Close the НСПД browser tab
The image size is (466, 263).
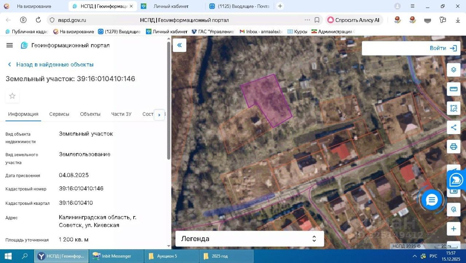tap(131, 6)
